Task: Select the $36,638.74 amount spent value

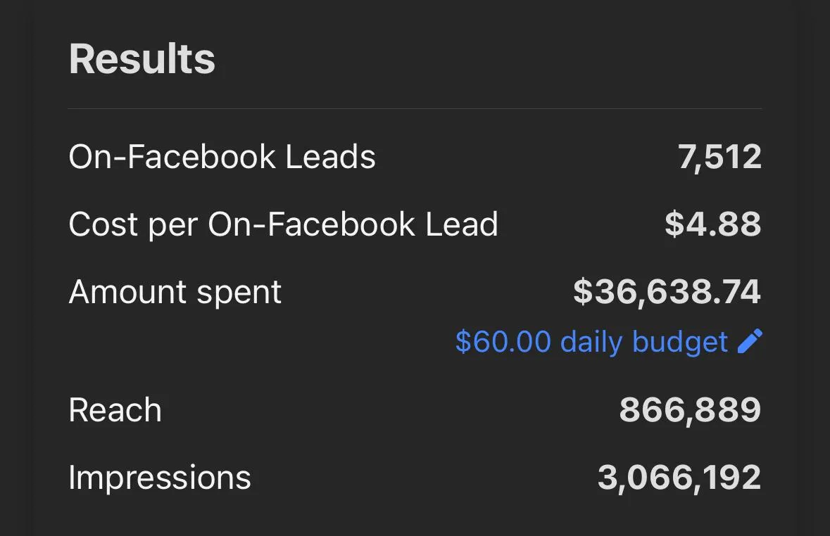Action: point(667,292)
